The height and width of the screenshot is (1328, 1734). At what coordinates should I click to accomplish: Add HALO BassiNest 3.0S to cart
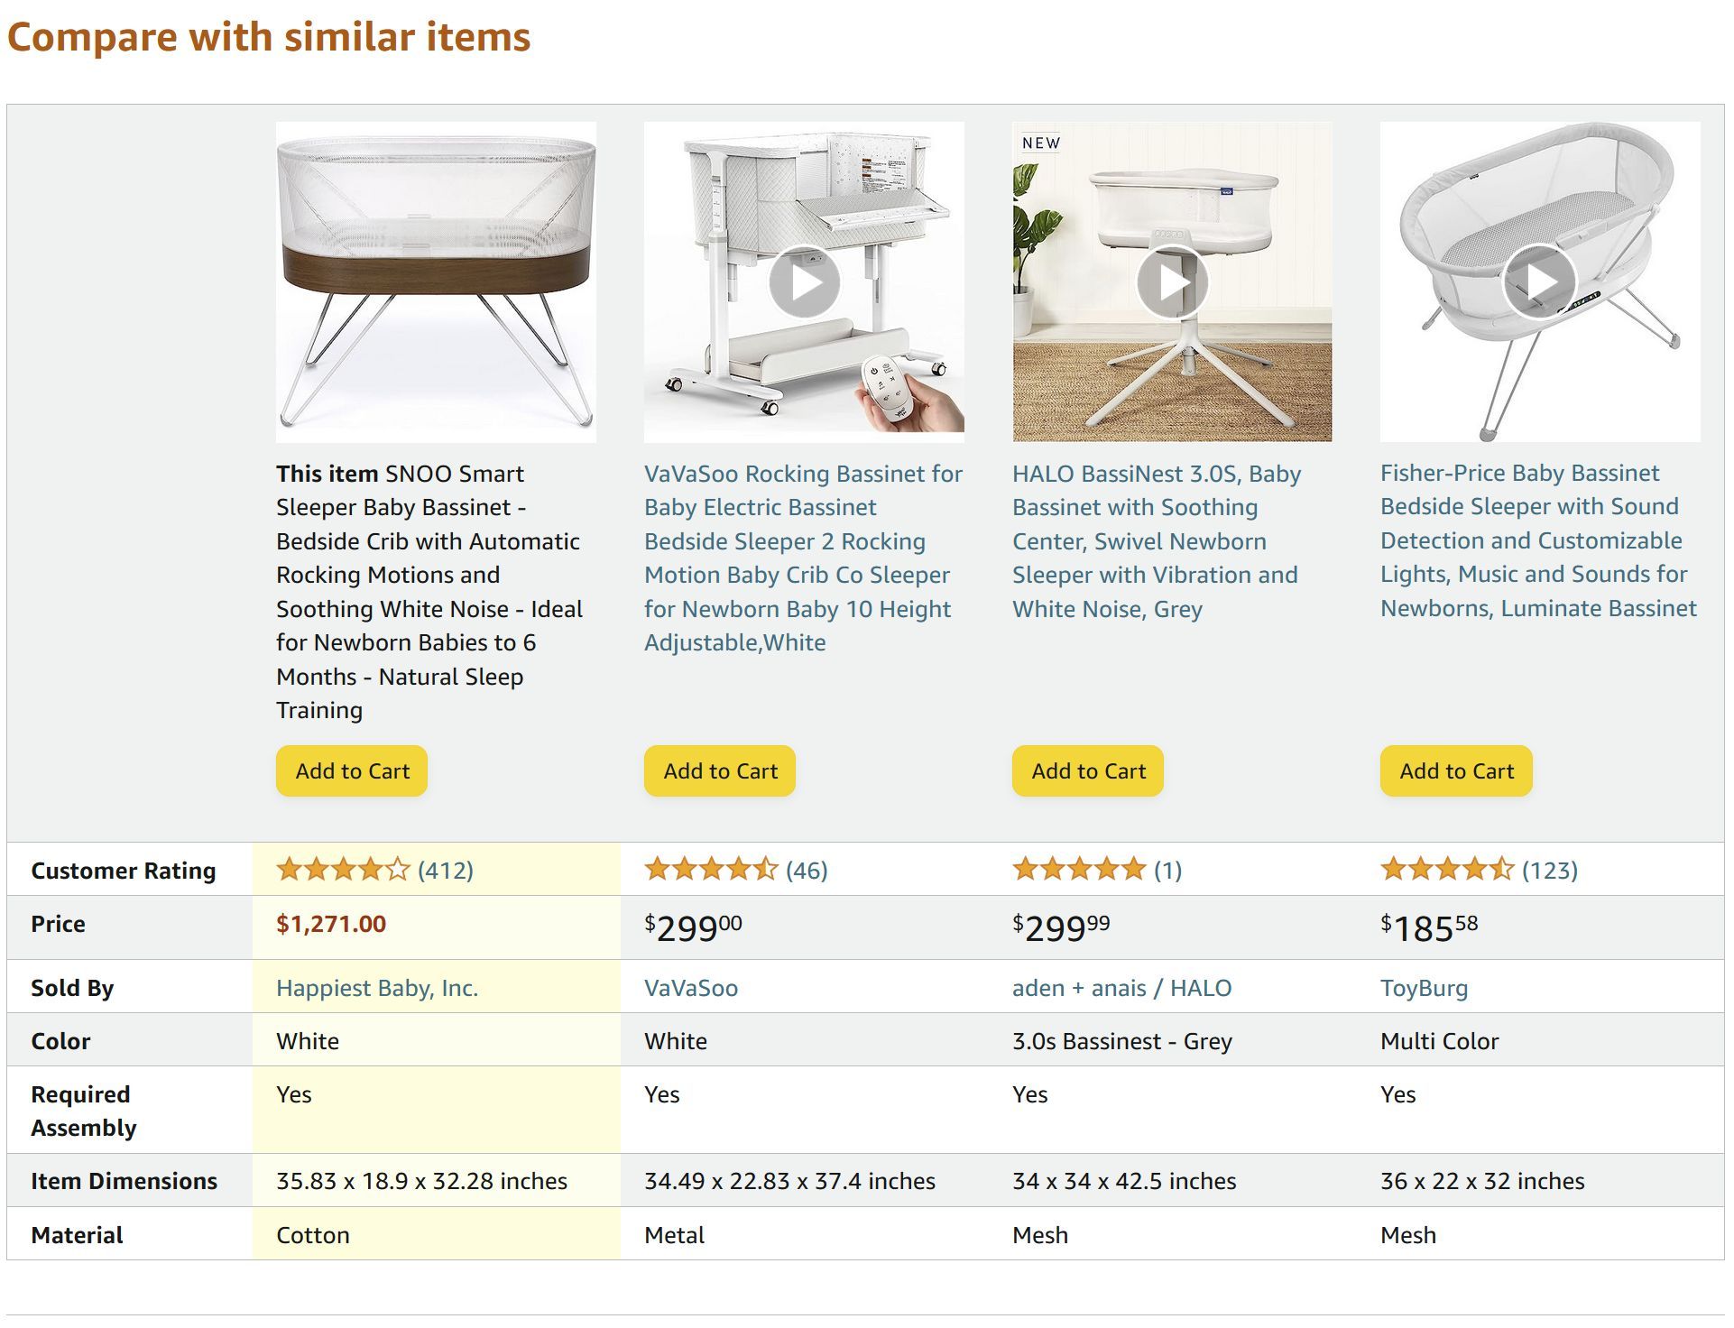1088,771
